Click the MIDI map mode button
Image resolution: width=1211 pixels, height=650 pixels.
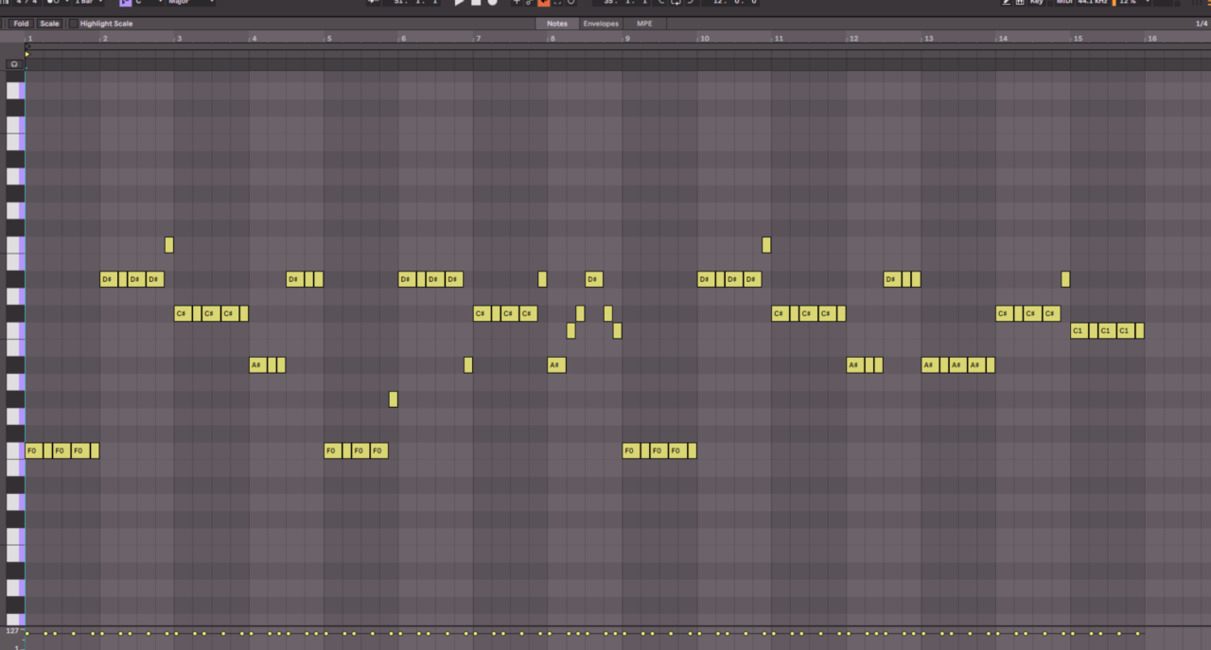(x=1064, y=3)
